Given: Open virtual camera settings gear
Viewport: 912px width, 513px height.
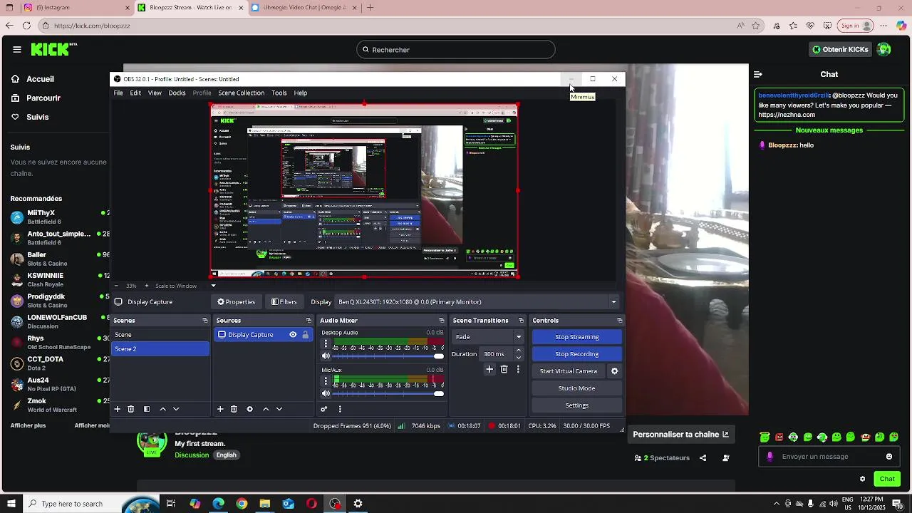Looking at the screenshot, I should (615, 371).
